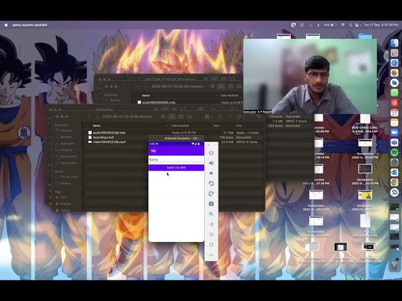Click the Finder share icon
The image size is (402, 301).
point(220,117)
